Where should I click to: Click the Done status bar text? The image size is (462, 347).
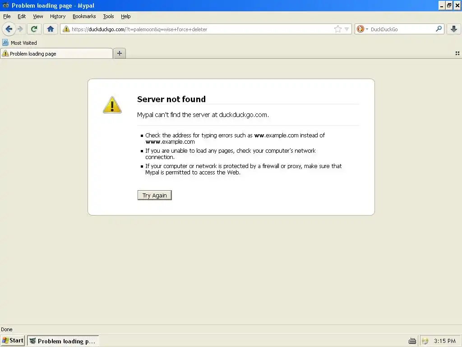(x=7, y=329)
